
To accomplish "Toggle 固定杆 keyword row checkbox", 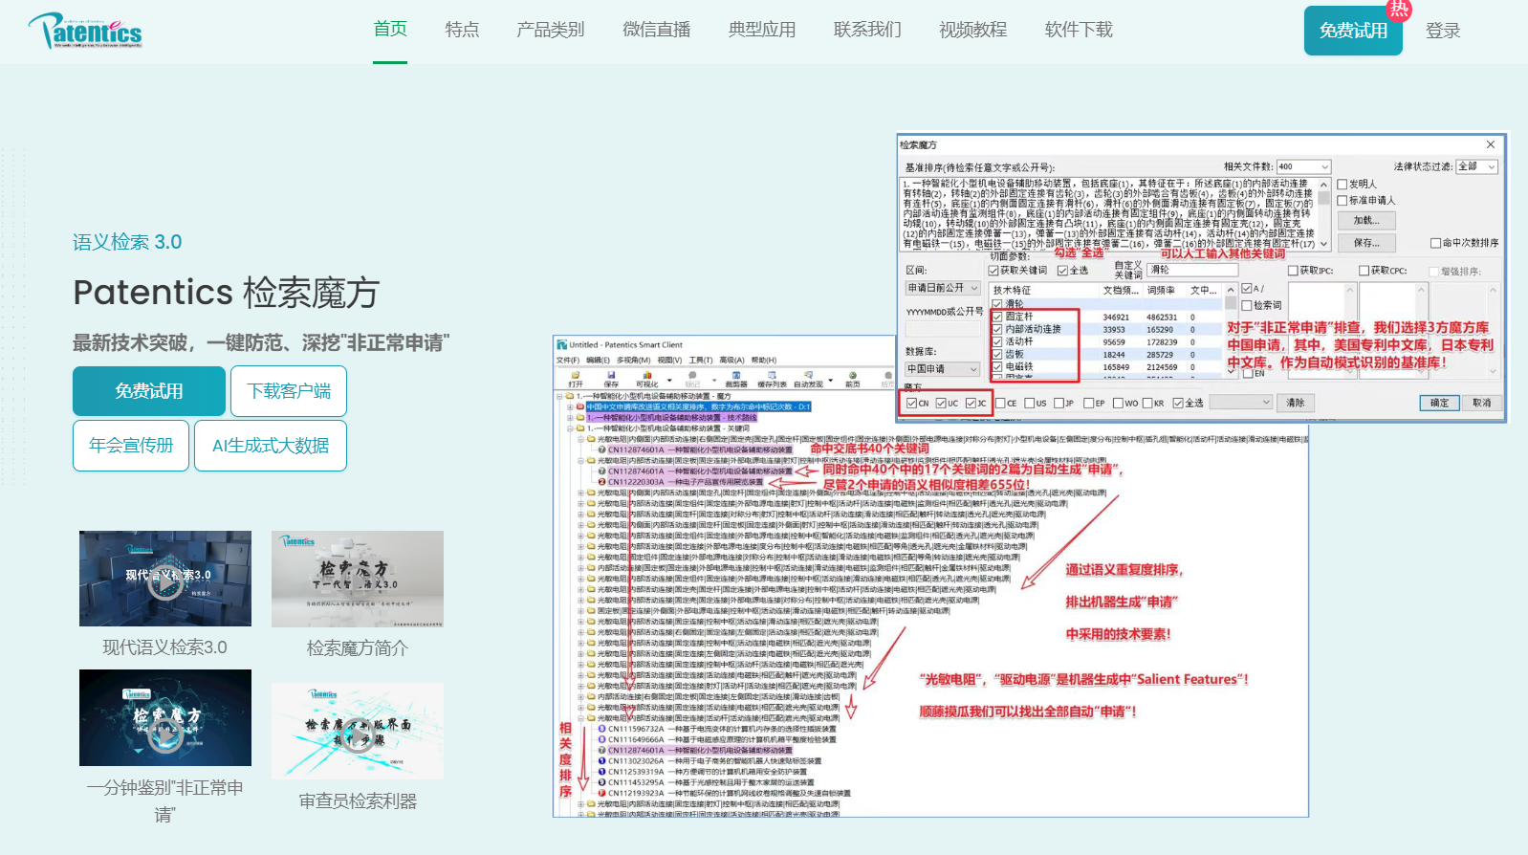I will [997, 317].
